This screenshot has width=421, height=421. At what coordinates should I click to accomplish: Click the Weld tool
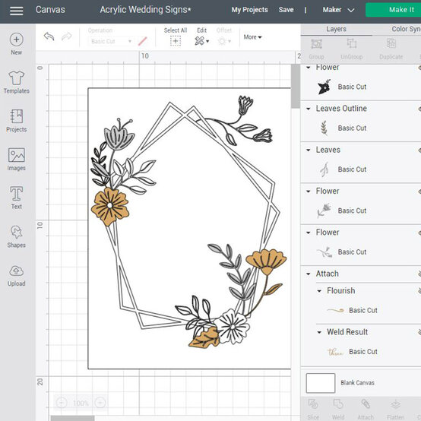(338, 409)
